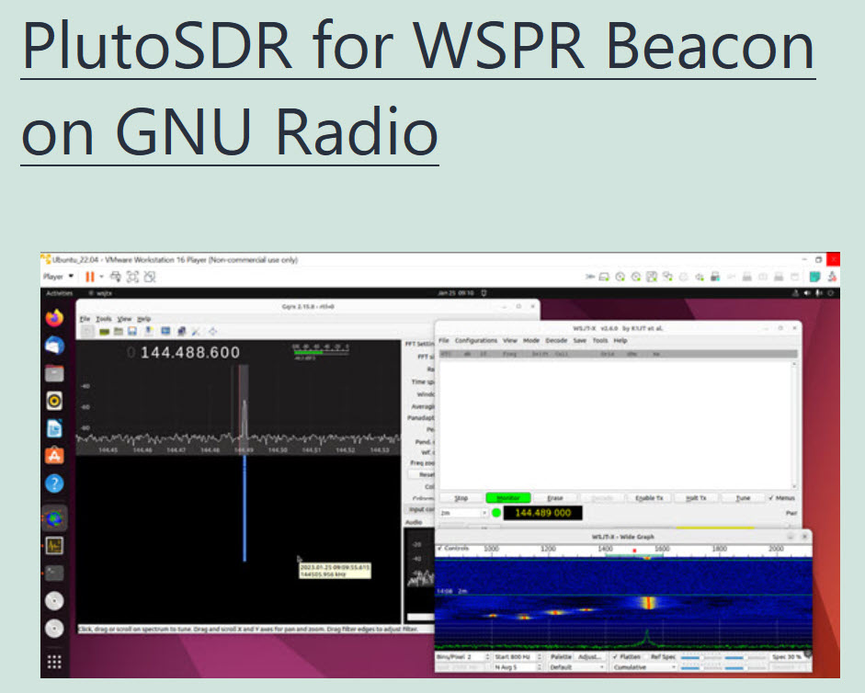Pause the virtual machine in VMware toolbar
Image resolution: width=865 pixels, height=693 pixels.
90,276
